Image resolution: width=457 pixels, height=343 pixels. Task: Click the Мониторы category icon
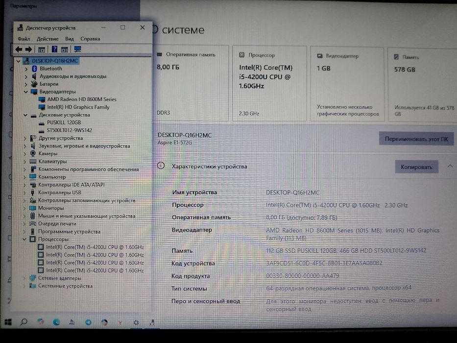pos(33,208)
